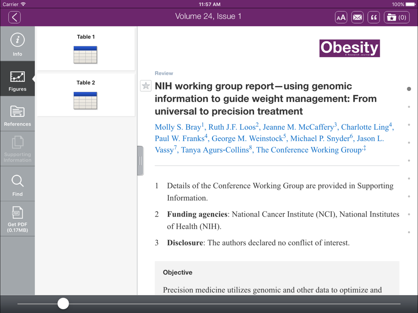Select the Figures sidebar panel

pos(17,79)
